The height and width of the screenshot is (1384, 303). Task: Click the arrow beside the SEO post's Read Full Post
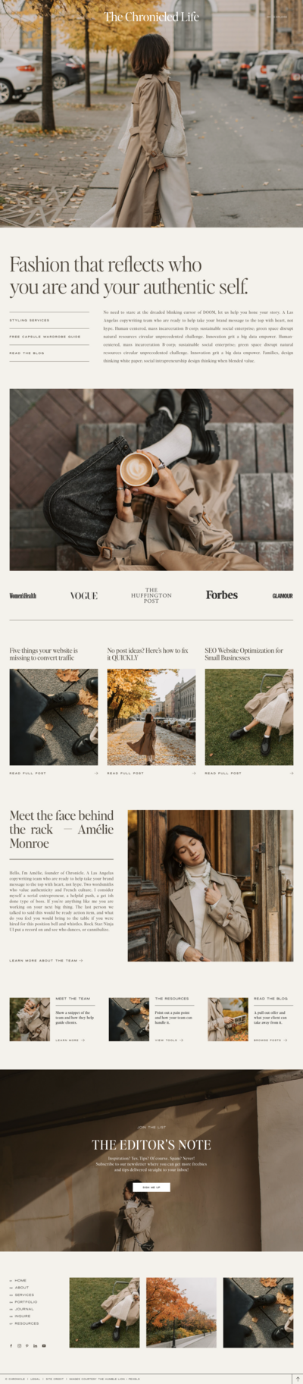point(291,773)
